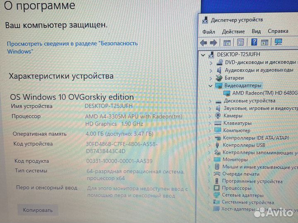Select the Программные устройства row

click(252, 181)
